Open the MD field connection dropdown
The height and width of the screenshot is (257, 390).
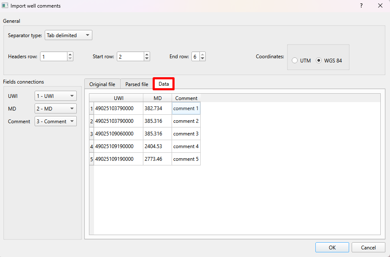tap(55, 108)
